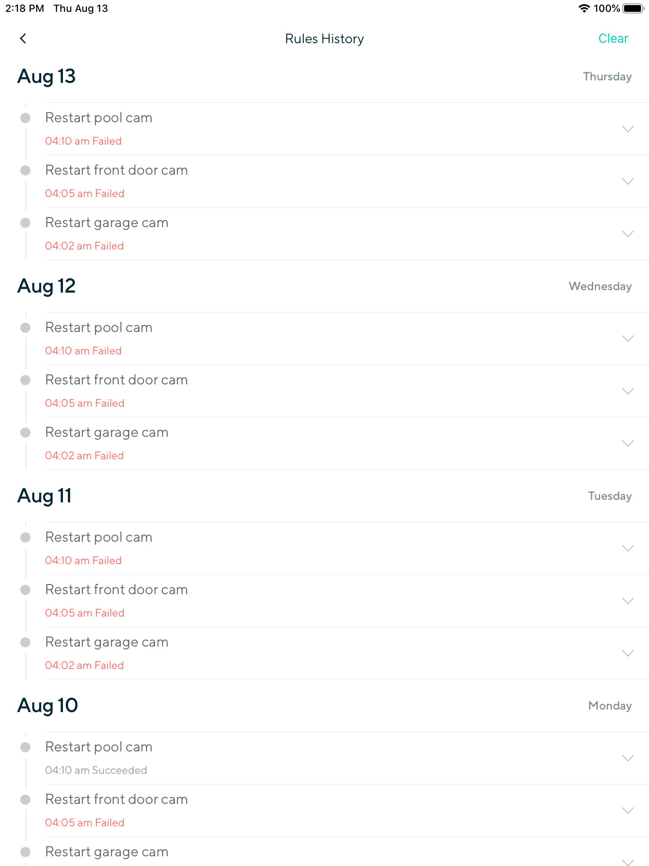Tap the Wi-Fi status icon

pyautogui.click(x=584, y=8)
